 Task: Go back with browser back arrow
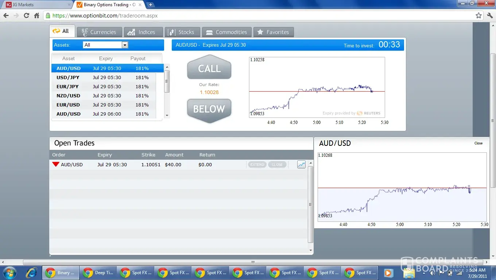(6, 16)
